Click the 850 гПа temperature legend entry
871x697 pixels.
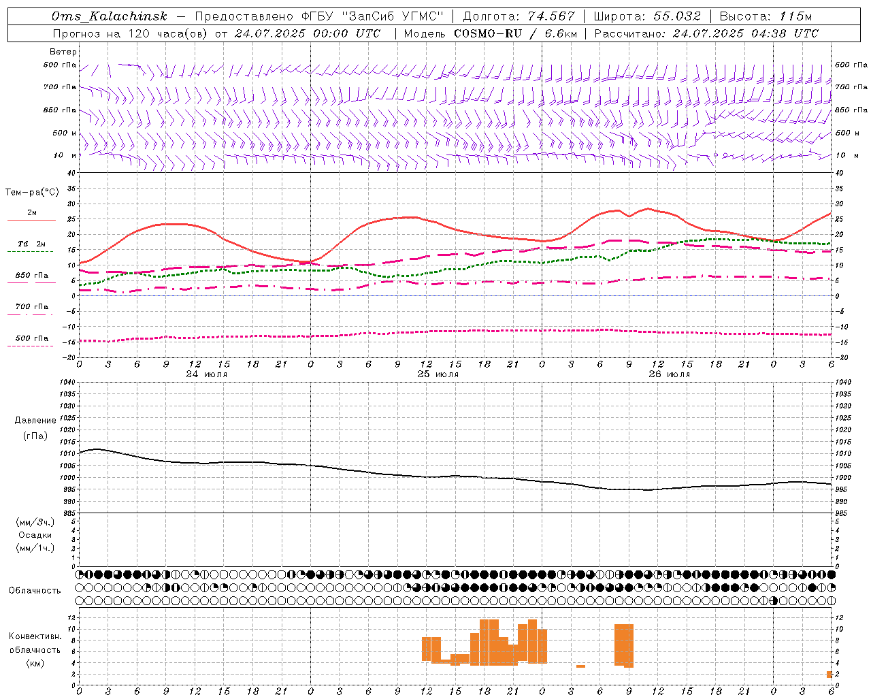(x=31, y=276)
